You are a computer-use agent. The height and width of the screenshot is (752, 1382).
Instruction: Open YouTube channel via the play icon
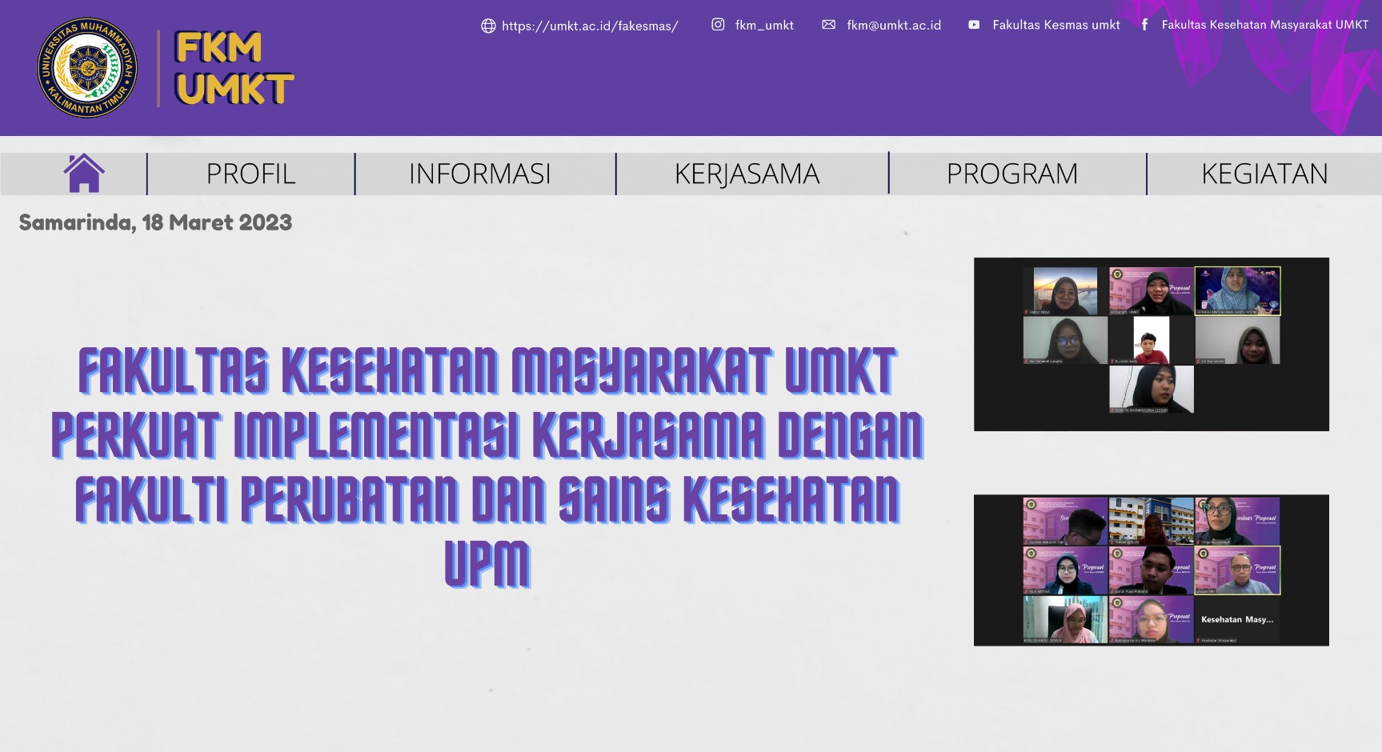pyautogui.click(x=974, y=25)
